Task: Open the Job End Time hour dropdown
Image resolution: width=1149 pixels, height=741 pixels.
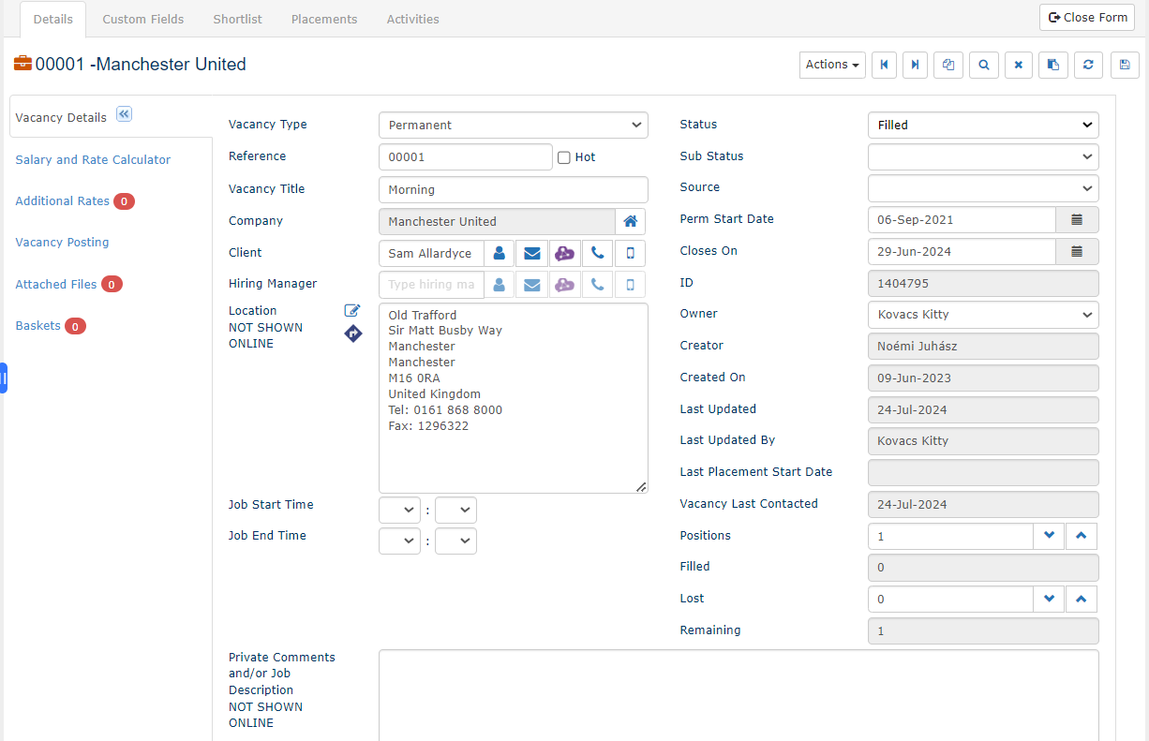Action: coord(399,541)
